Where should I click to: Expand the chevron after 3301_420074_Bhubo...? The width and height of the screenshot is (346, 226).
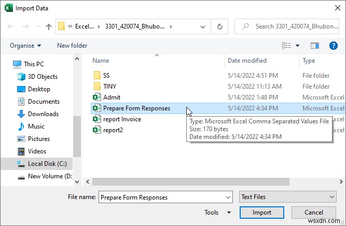[x=171, y=26]
